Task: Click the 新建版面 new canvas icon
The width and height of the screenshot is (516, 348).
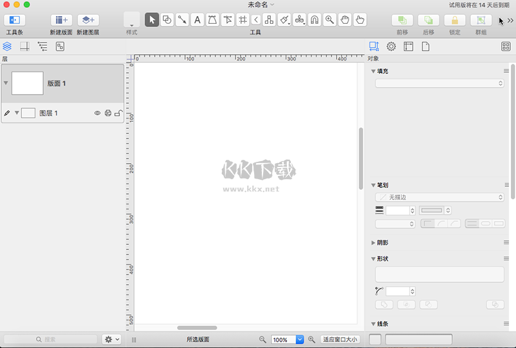Action: pos(61,20)
